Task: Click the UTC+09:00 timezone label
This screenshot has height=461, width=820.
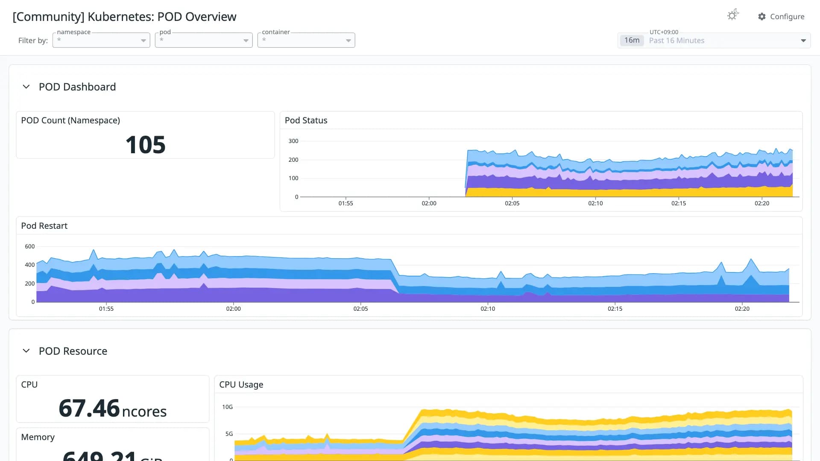Action: pyautogui.click(x=664, y=32)
